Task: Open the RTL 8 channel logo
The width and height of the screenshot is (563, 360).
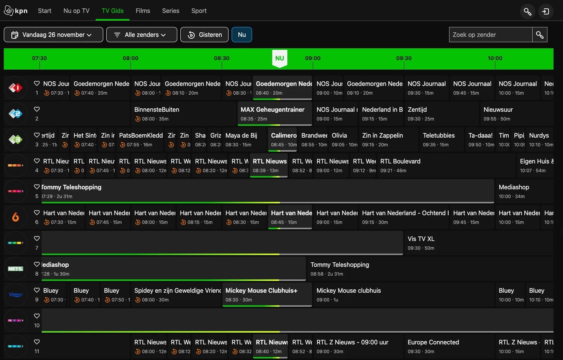Action: [16, 320]
